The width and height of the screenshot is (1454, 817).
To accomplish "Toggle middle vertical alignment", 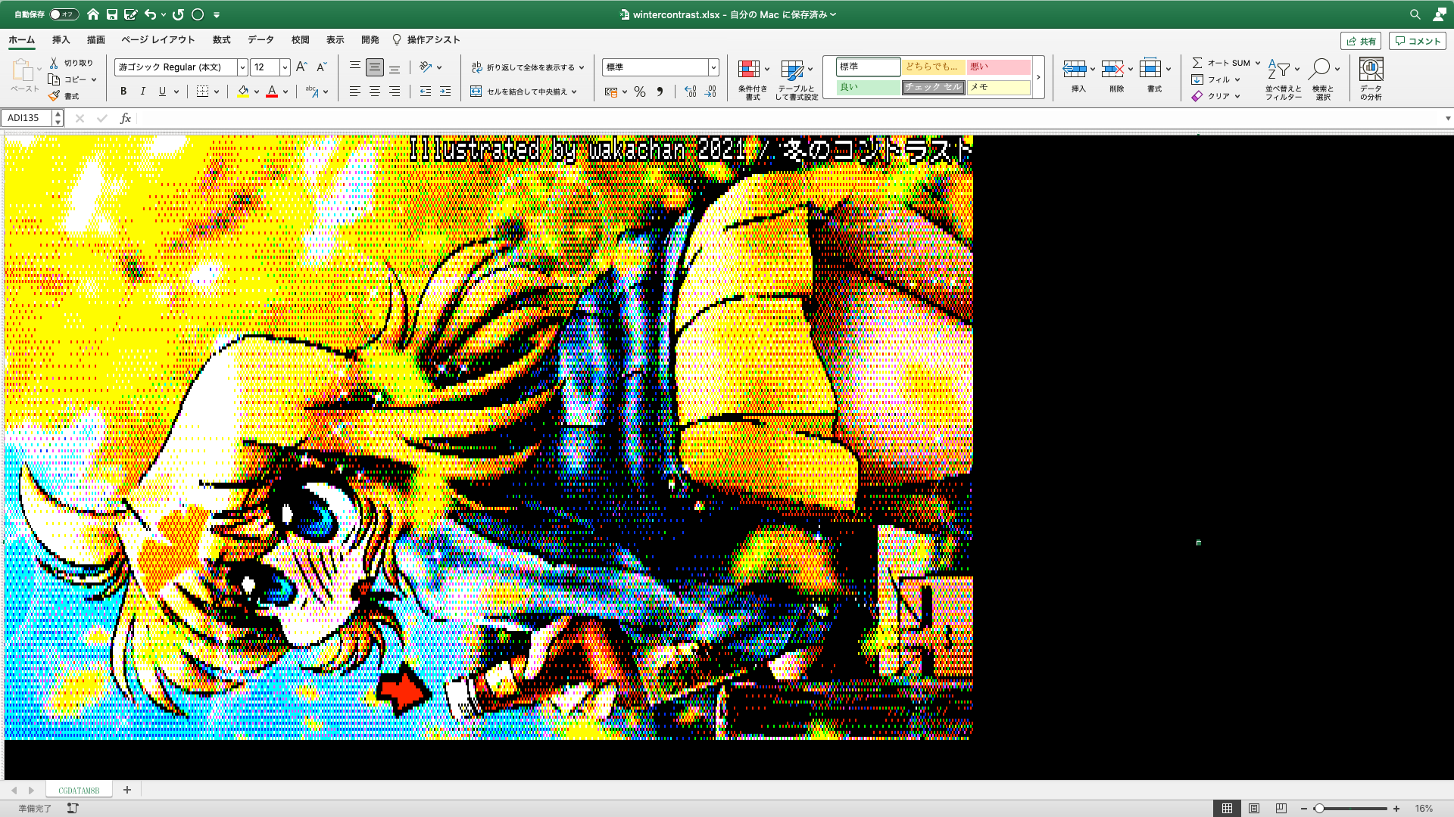I will 375,67.
